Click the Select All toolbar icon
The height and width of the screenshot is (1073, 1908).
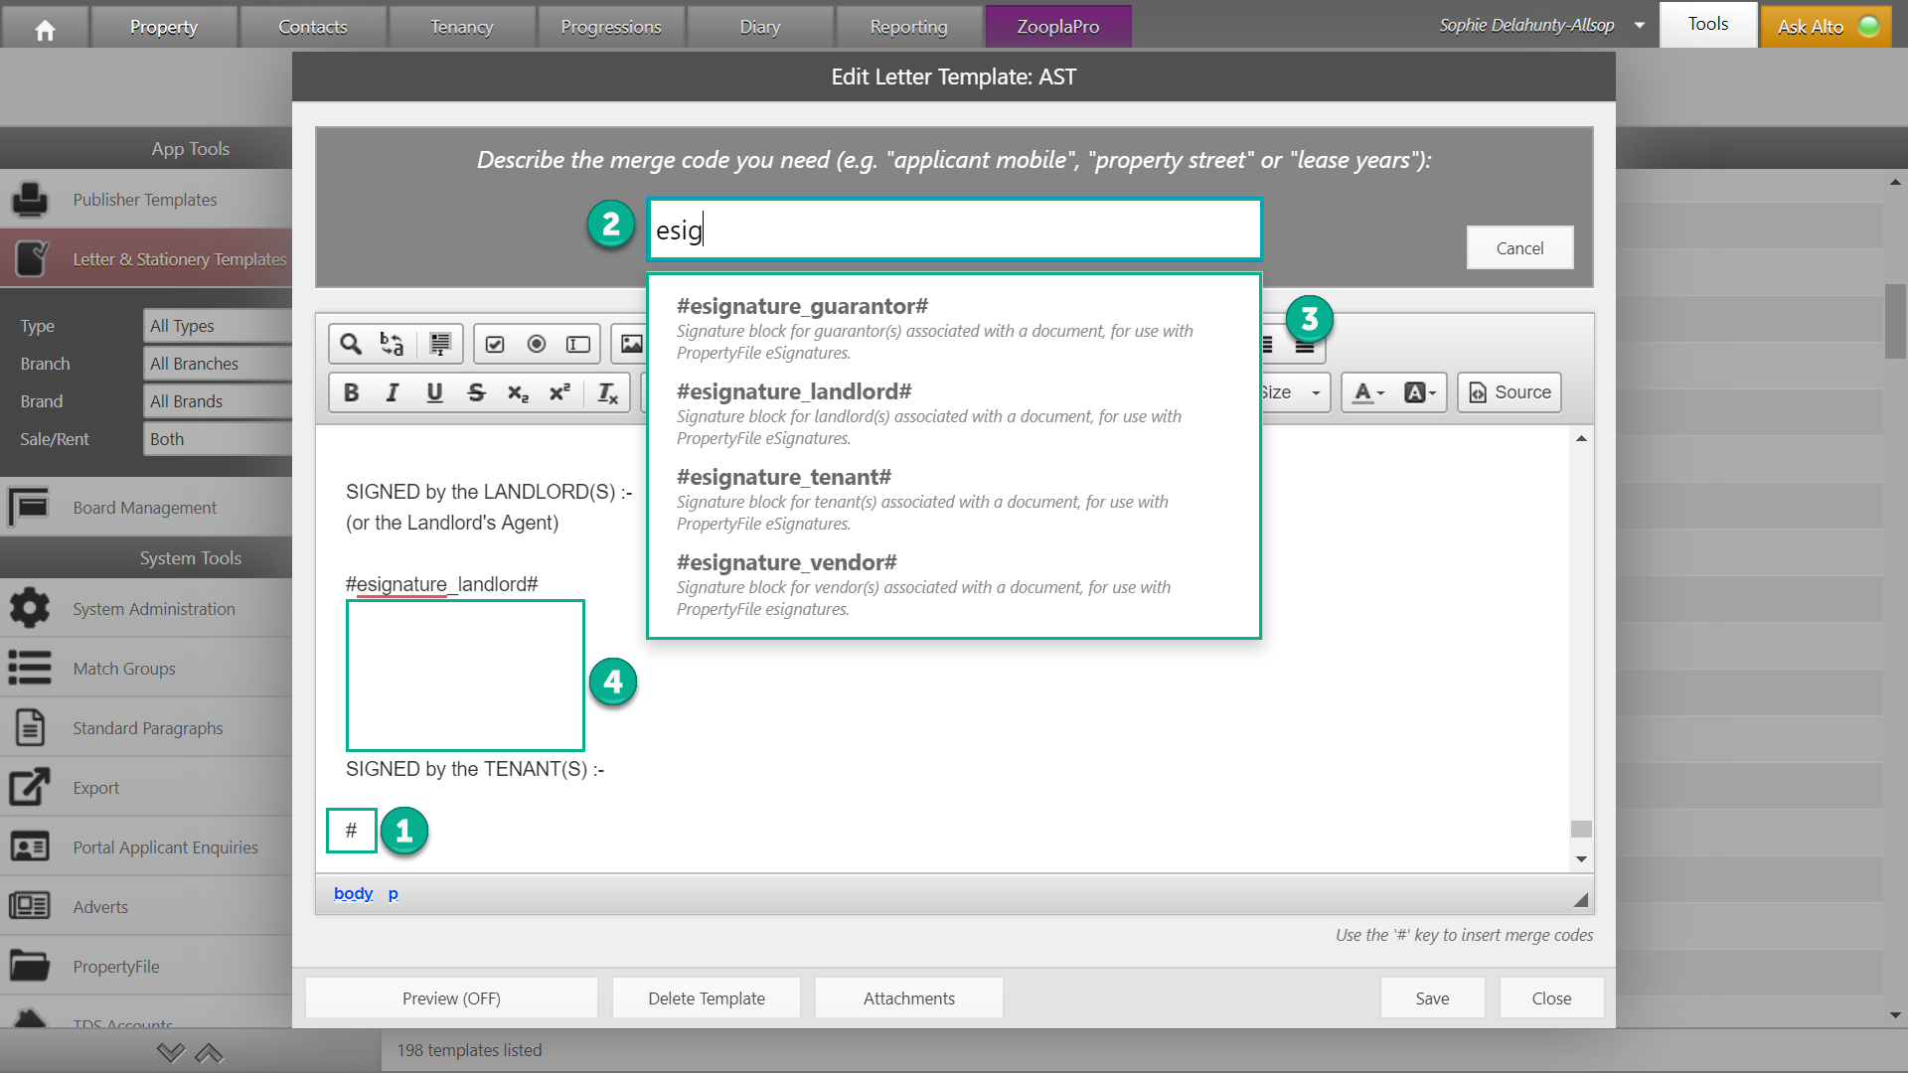click(x=439, y=344)
